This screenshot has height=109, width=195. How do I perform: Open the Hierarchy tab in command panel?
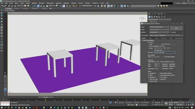coord(156,14)
